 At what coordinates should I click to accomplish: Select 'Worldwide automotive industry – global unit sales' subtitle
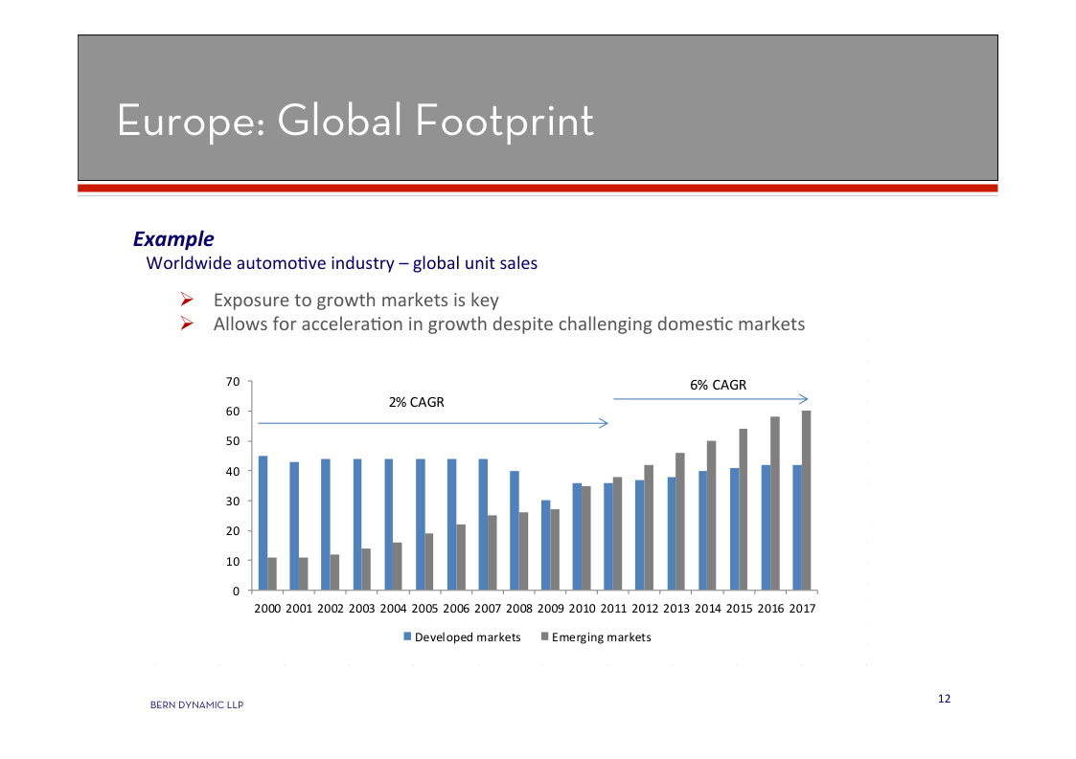click(341, 262)
